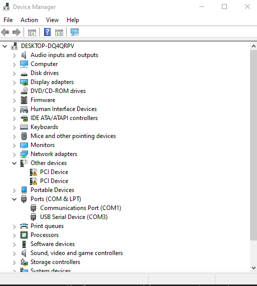Image resolution: width=257 pixels, height=286 pixels.
Task: Select the Monitors label
Action: pyautogui.click(x=43, y=145)
